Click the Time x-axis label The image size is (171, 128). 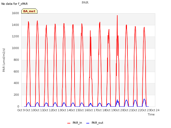151,114
